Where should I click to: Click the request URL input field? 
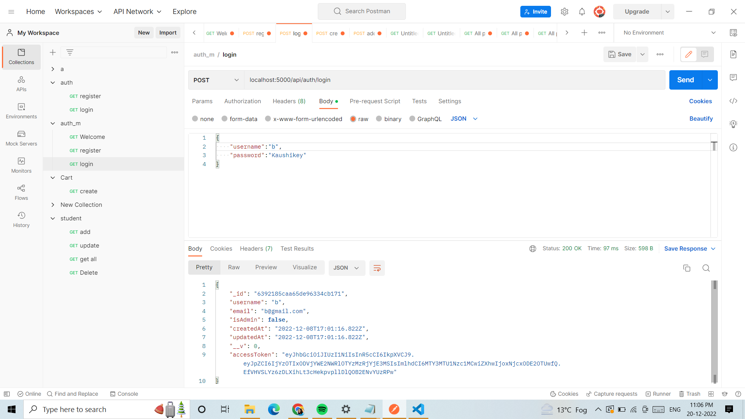[427, 80]
